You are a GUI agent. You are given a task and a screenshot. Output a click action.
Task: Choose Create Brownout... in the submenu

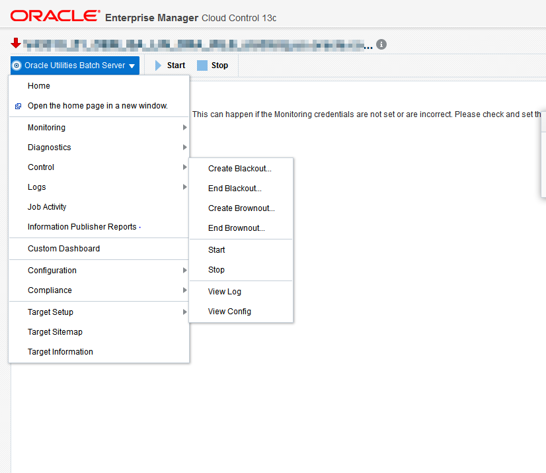tap(241, 208)
